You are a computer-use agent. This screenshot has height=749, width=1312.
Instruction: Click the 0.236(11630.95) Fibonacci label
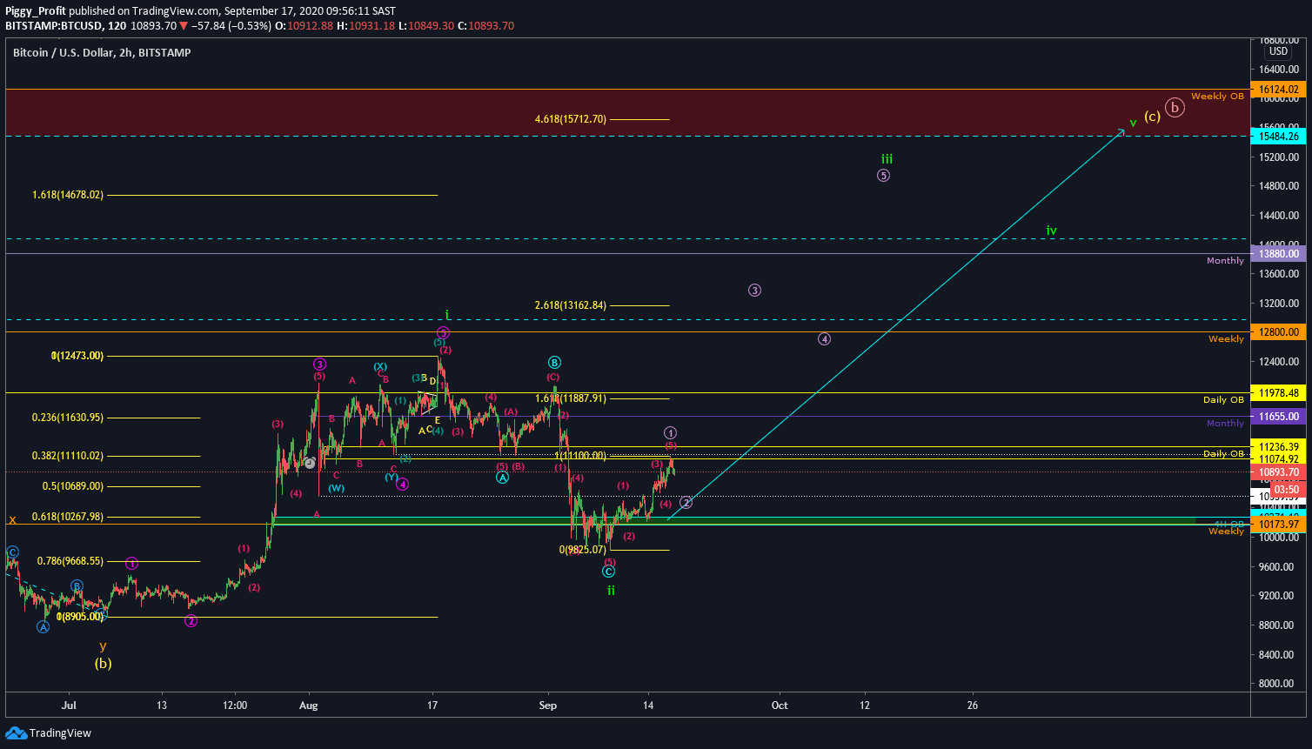pyautogui.click(x=68, y=418)
